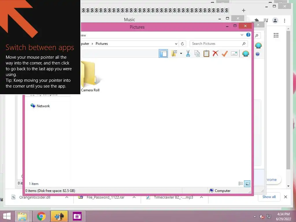Toggle the preview pane layout button
This screenshot has height=222, width=296.
163,53
